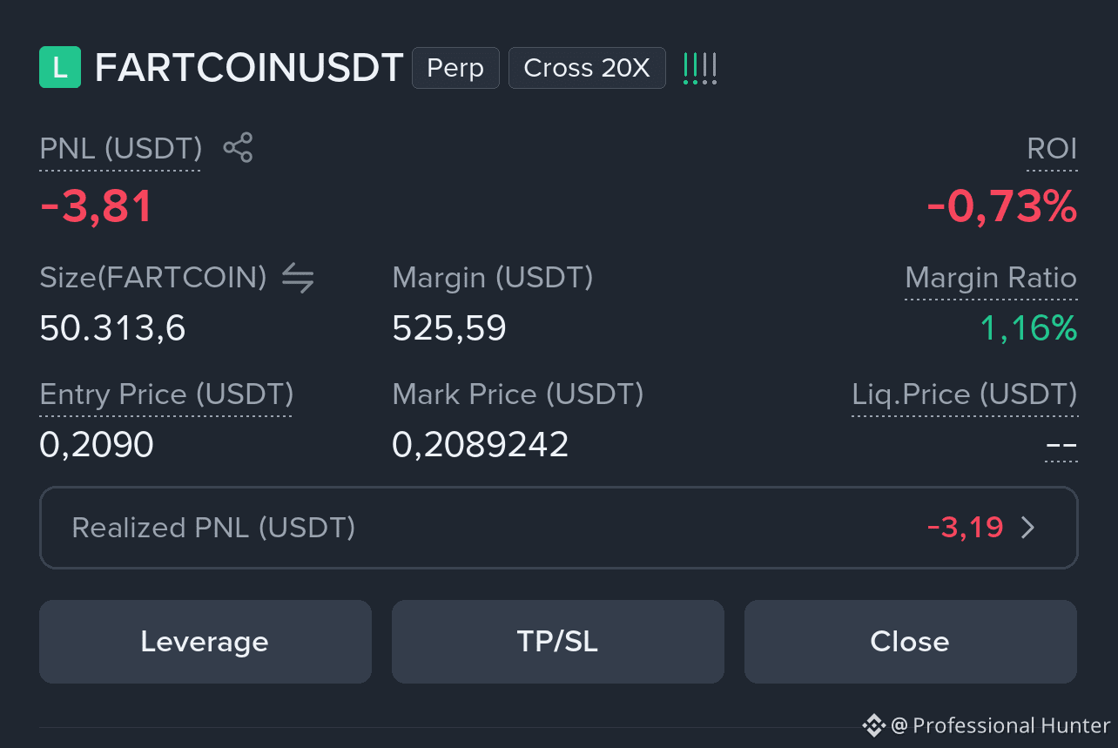Screen dimensions: 1118x748
Task: Click the Liq.Price dashed value
Action: [x=1061, y=447]
